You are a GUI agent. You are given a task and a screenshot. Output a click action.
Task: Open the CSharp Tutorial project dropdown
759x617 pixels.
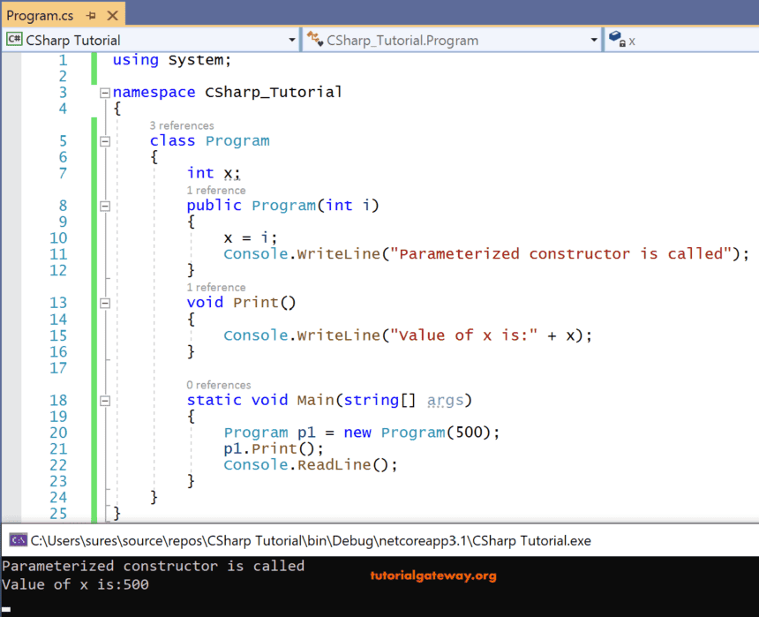(291, 39)
